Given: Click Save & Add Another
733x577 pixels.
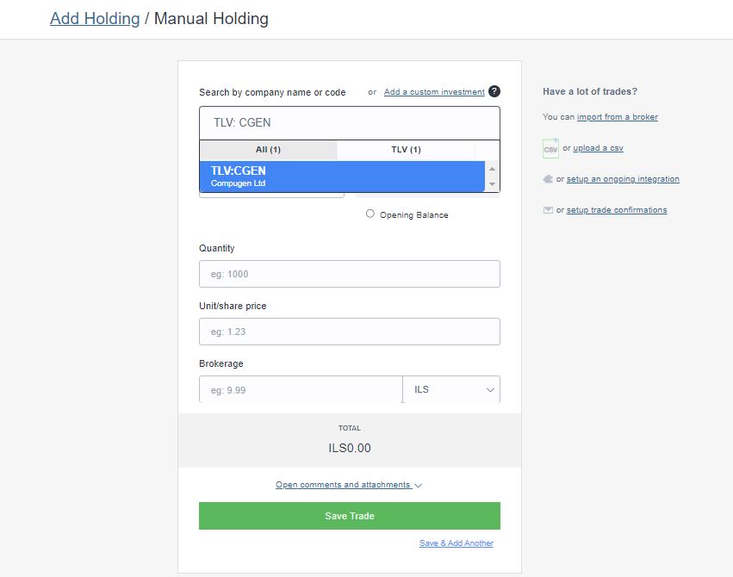Looking at the screenshot, I should coord(456,543).
